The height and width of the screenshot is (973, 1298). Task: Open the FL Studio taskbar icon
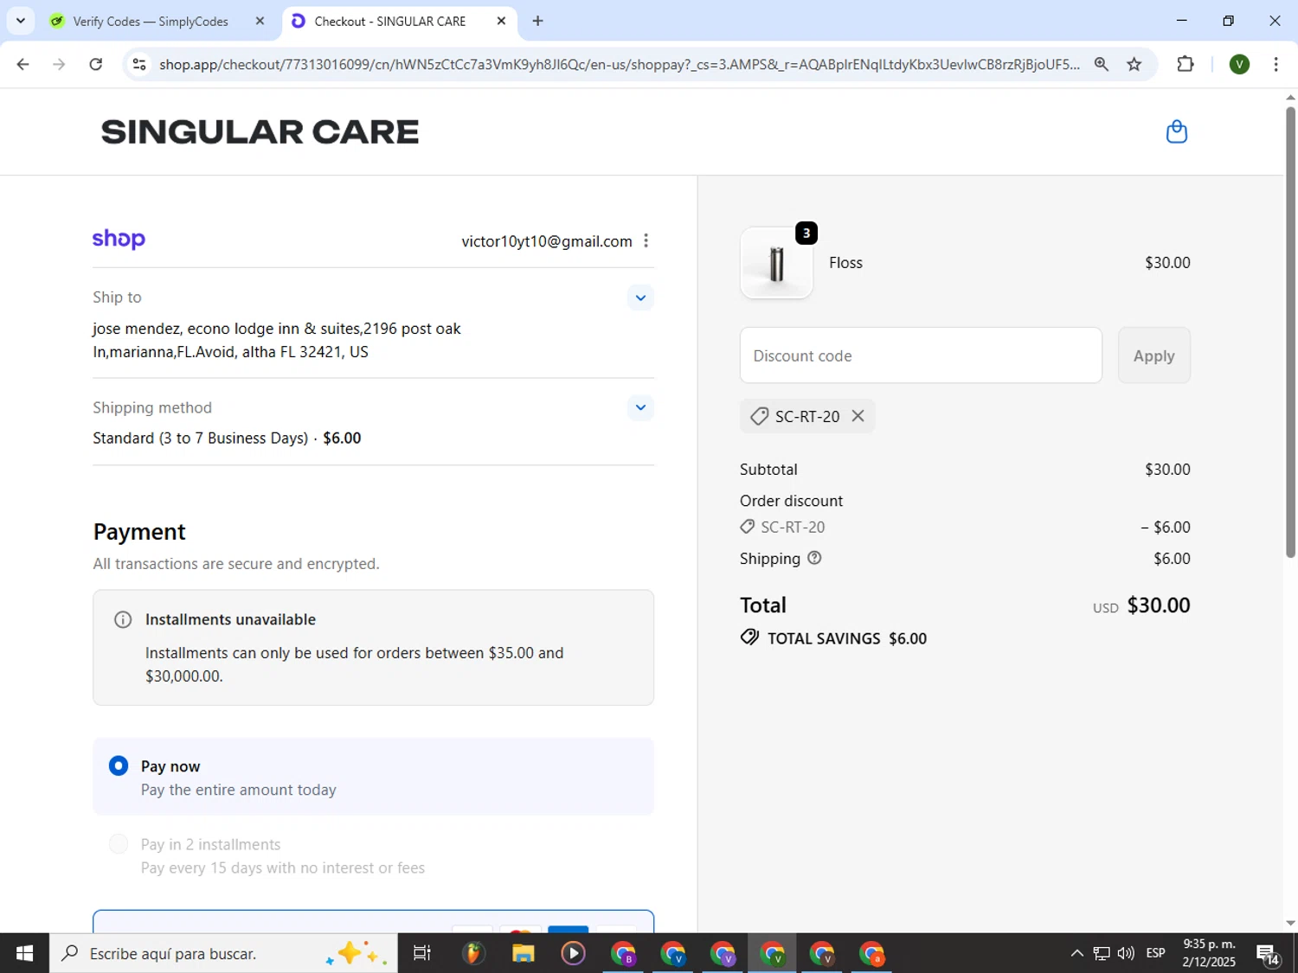pos(472,953)
